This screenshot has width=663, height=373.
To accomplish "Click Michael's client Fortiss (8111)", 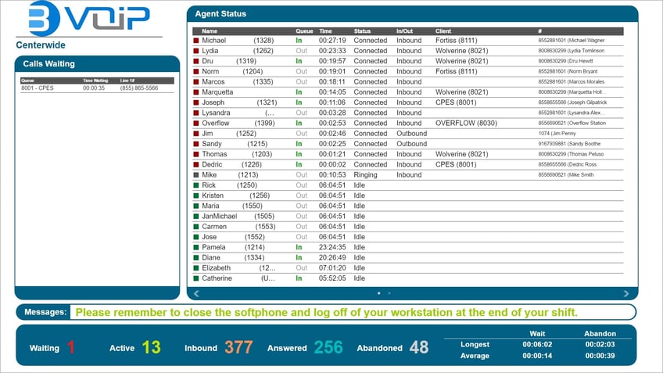I will tap(457, 41).
